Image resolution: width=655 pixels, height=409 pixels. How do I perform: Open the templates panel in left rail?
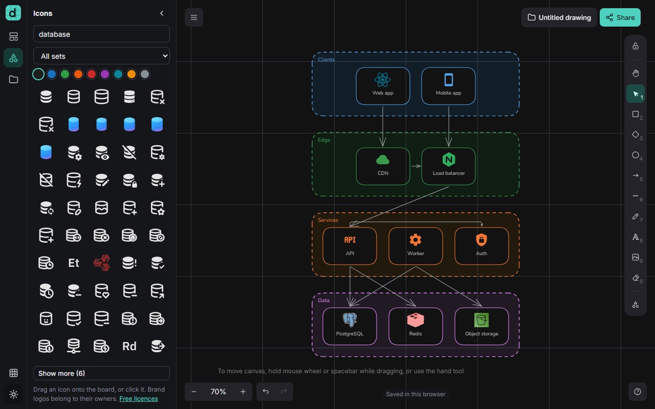click(13, 36)
